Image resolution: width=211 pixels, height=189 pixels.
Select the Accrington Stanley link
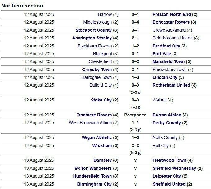pyautogui.click(x=92, y=38)
